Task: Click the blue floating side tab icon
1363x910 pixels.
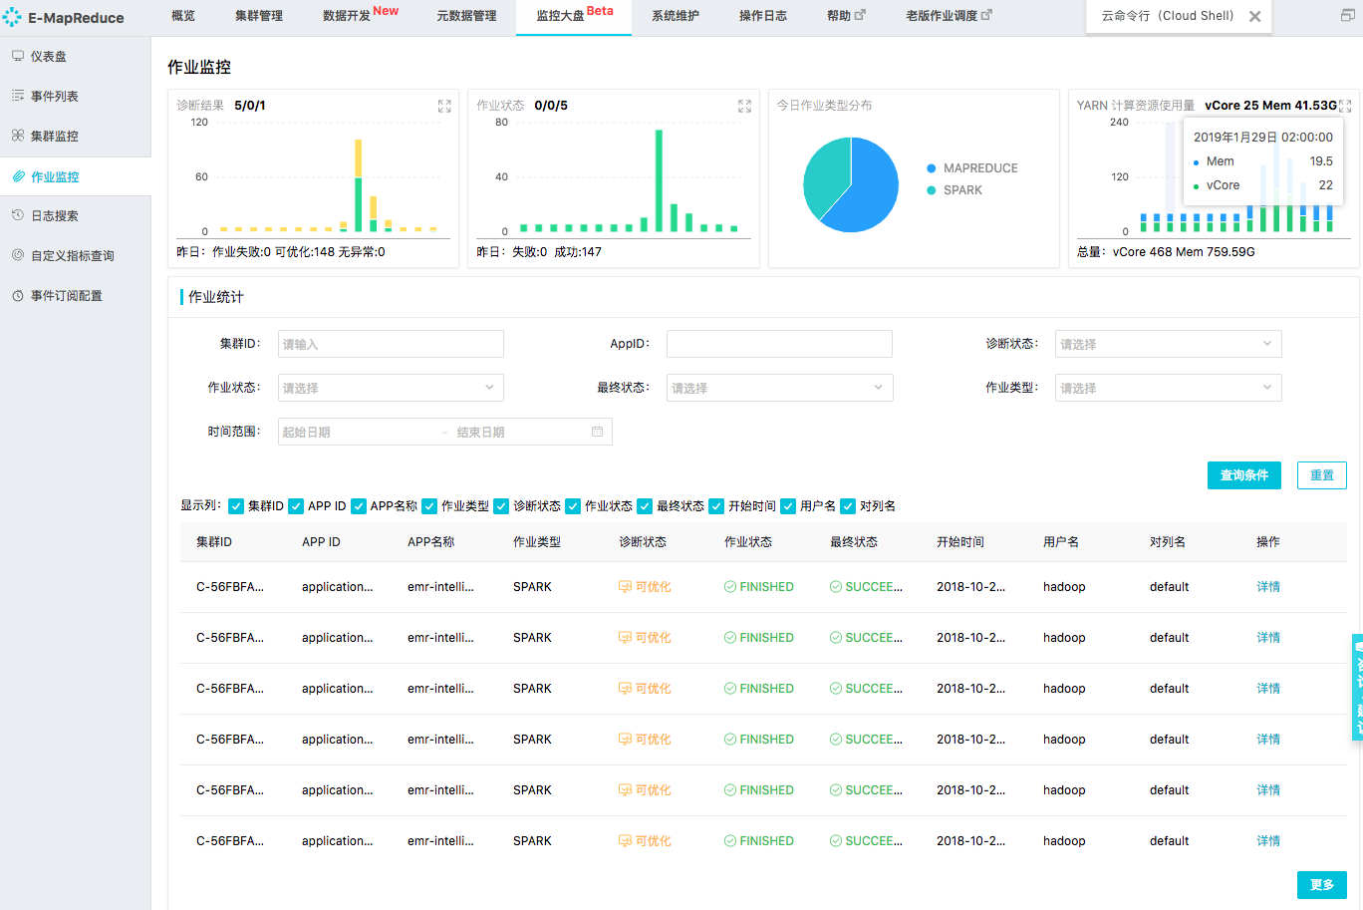Action: [x=1357, y=688]
